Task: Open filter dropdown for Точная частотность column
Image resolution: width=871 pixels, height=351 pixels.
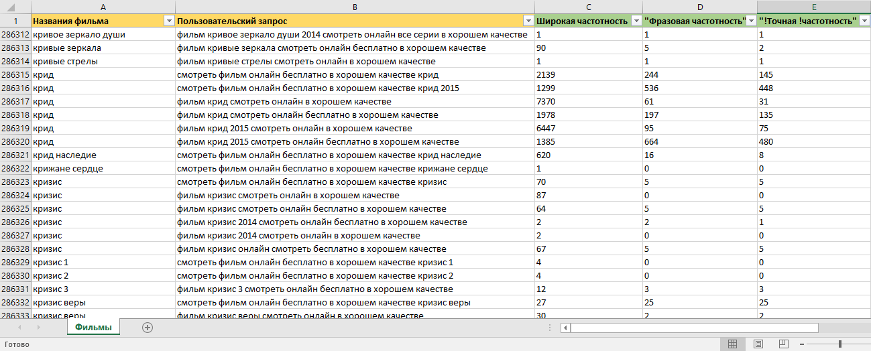Action: pyautogui.click(x=865, y=21)
